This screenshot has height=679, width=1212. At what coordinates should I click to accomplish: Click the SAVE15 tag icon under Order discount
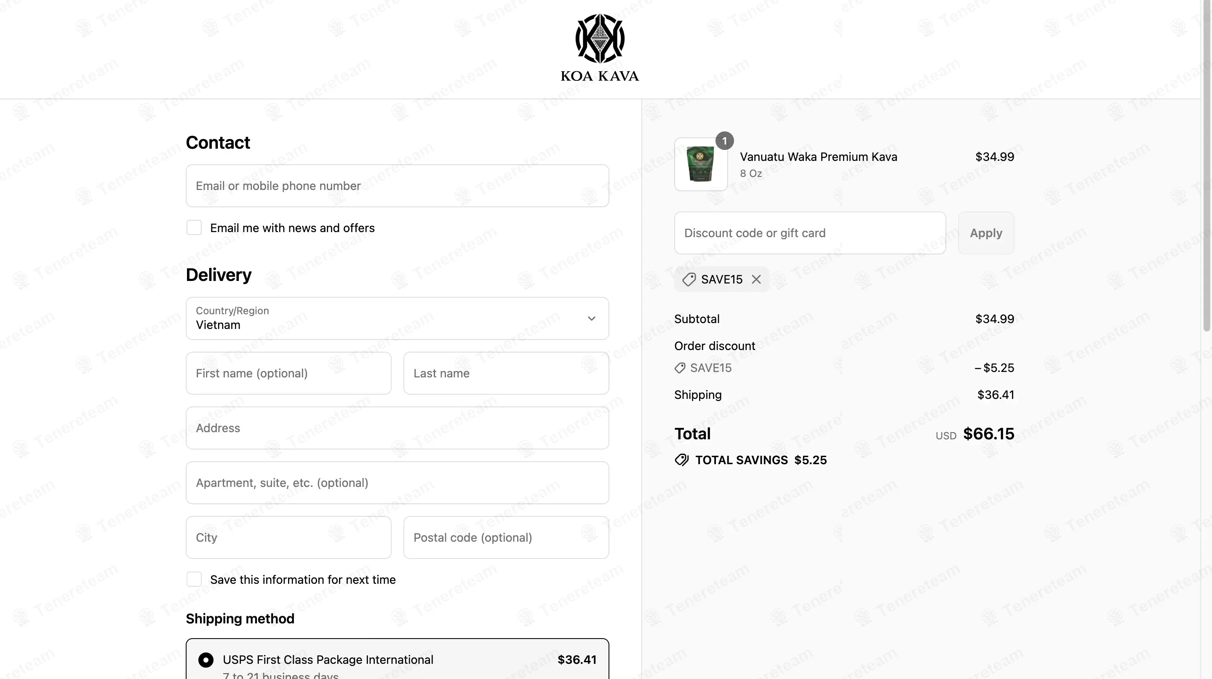[x=680, y=368]
